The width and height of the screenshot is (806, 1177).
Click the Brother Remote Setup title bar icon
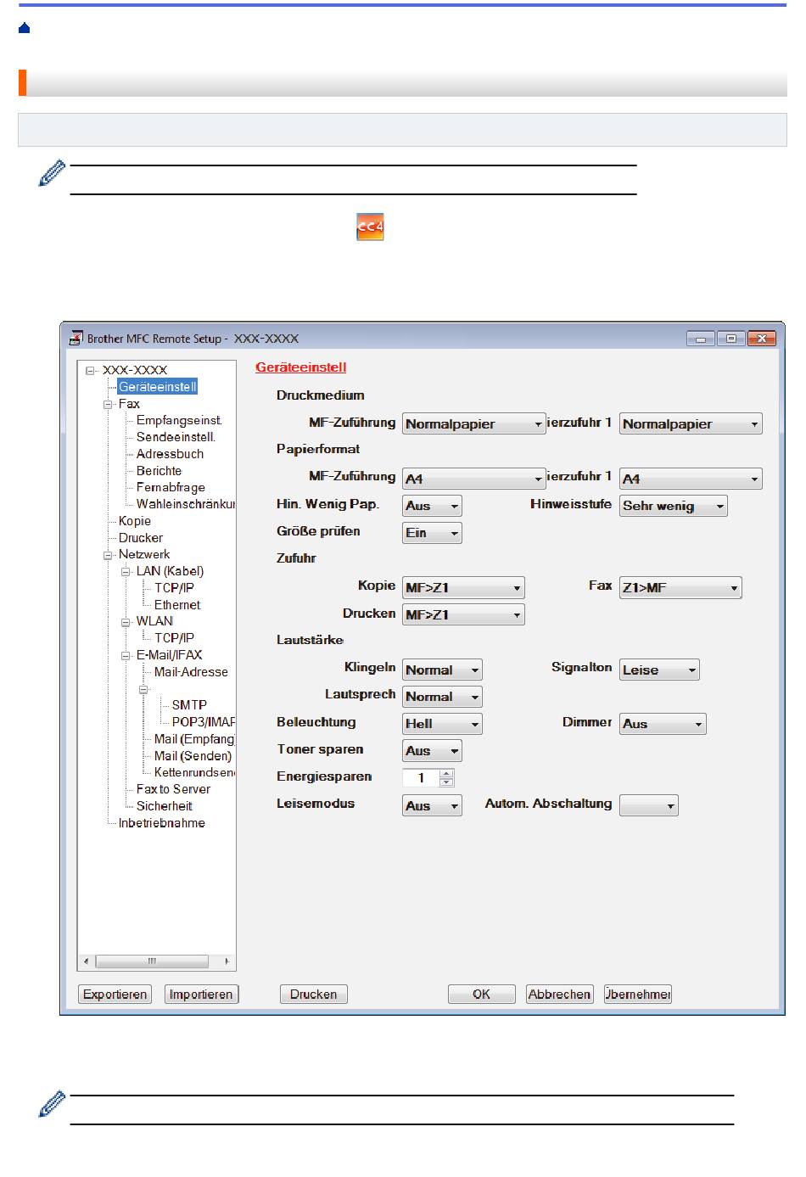coord(76,338)
